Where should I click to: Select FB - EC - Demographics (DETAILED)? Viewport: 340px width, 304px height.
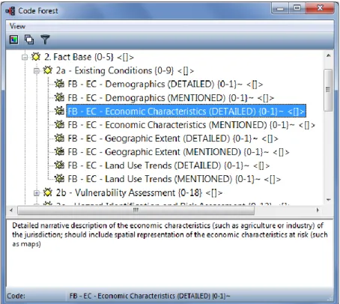166,84
